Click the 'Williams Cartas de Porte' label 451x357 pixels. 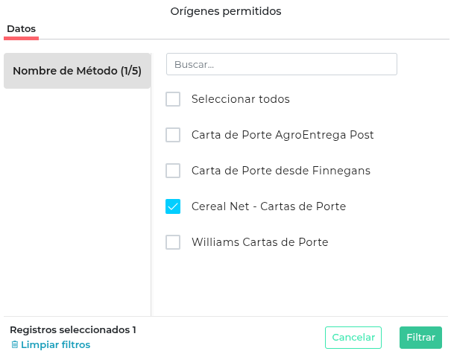[x=259, y=242]
